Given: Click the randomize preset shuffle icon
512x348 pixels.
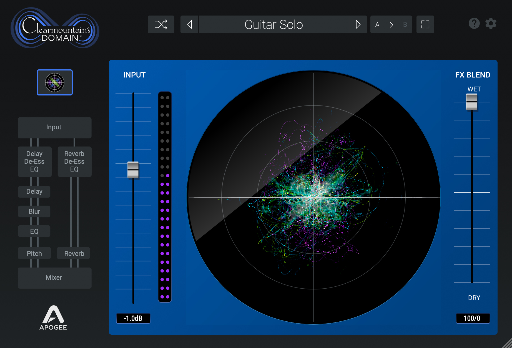Looking at the screenshot, I should click(x=161, y=24).
